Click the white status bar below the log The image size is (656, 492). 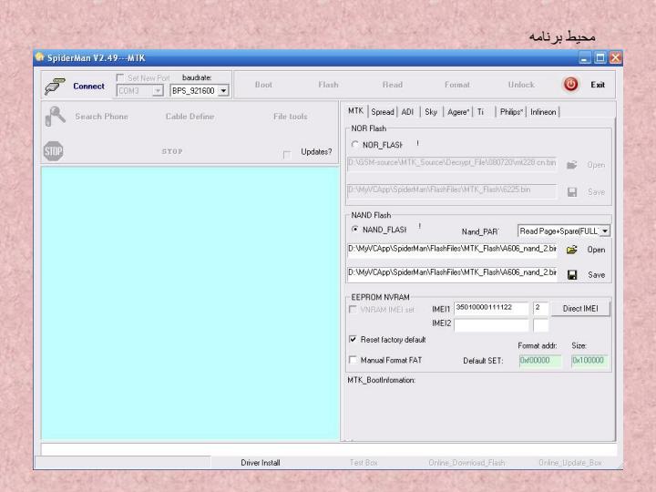click(x=329, y=449)
